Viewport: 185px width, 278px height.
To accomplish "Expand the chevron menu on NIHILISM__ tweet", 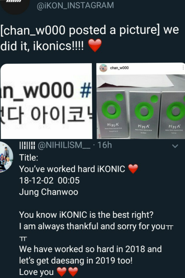I will pyautogui.click(x=175, y=146).
